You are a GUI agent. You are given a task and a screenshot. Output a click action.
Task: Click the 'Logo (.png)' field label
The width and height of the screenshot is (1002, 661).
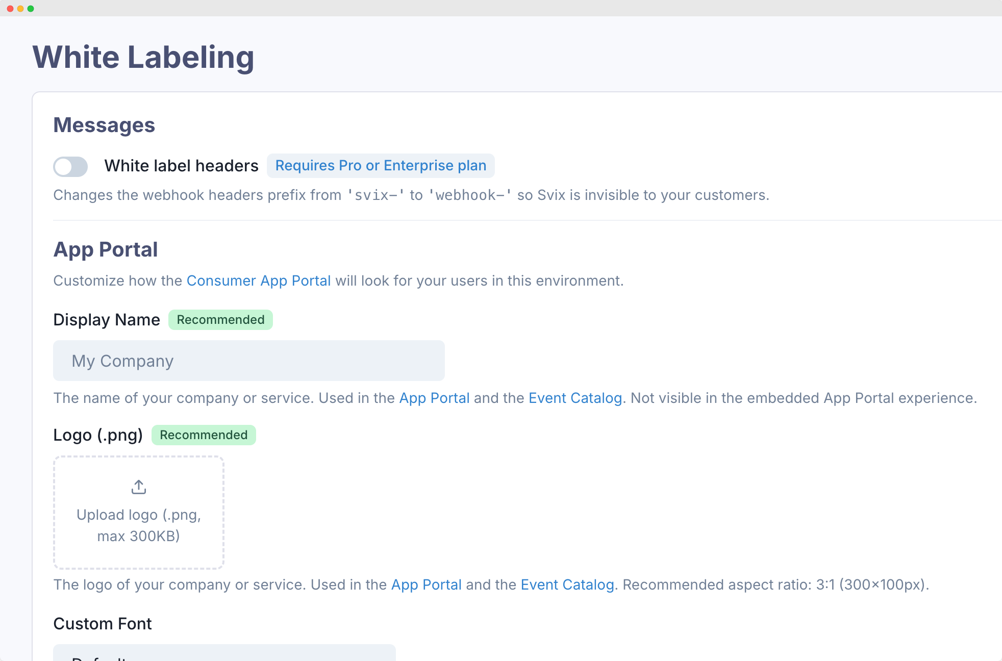click(x=98, y=435)
